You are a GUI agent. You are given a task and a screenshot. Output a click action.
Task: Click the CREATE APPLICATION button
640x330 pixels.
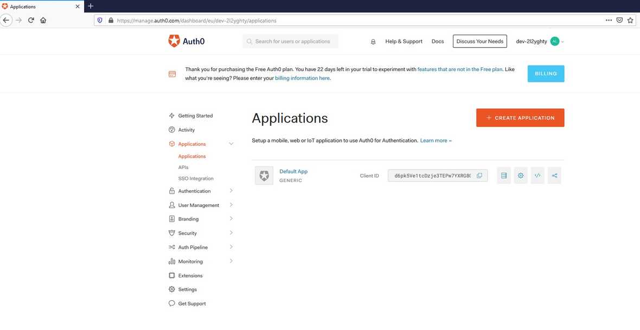click(520, 118)
